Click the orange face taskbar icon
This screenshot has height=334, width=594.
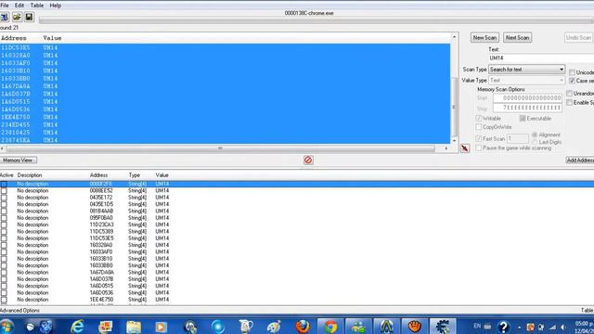pyautogui.click(x=415, y=326)
